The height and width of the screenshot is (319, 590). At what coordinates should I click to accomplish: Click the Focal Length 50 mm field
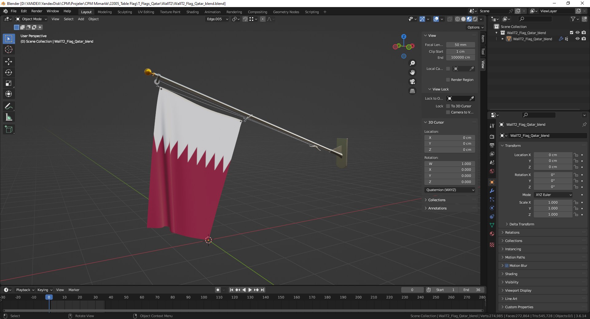(x=460, y=45)
